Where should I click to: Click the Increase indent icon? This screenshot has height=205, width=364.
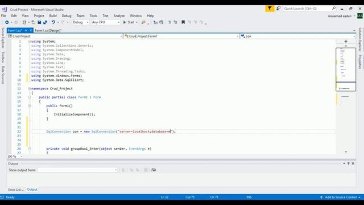tap(175, 22)
